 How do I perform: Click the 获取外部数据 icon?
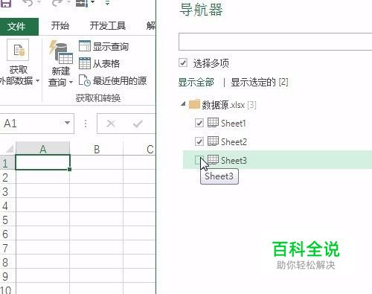(x=18, y=50)
